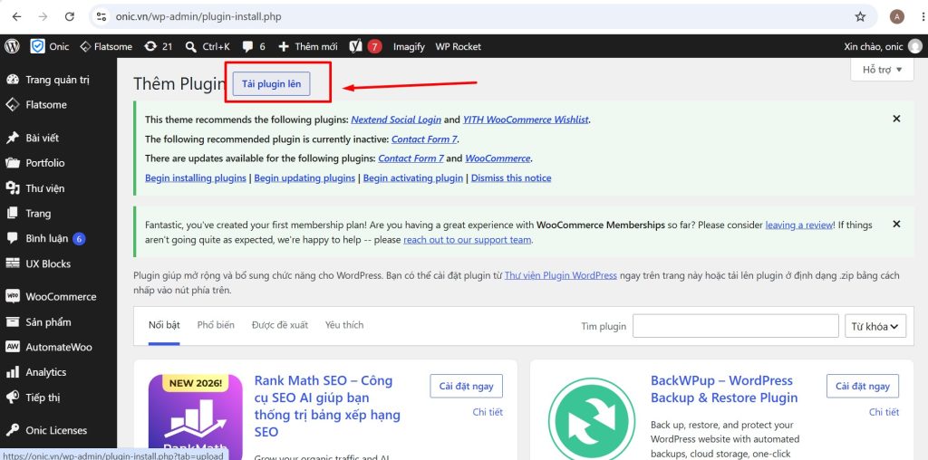Viewport: 928px width, 460px height.
Task: Click the browser back arrow
Action: pos(16,16)
